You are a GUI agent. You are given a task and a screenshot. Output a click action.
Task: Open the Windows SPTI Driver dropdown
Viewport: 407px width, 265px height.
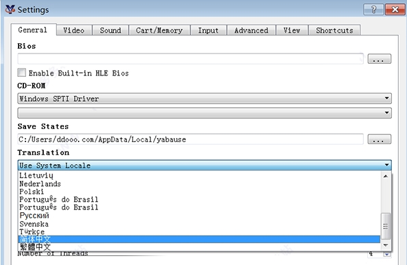point(205,98)
